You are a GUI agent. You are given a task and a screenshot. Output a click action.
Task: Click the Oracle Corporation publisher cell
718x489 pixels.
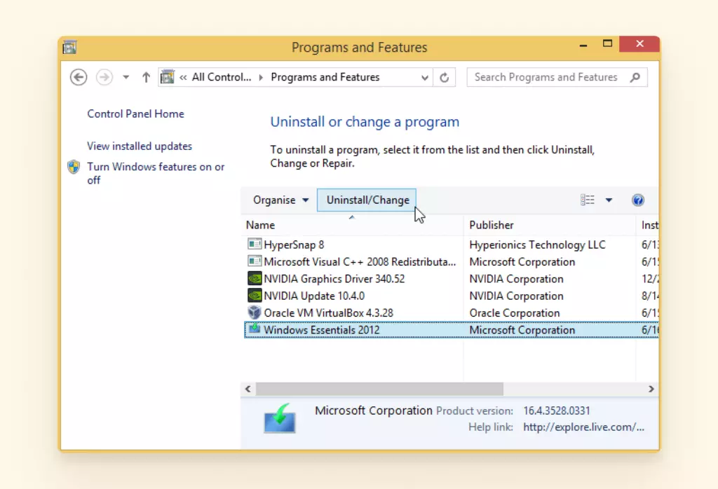[x=514, y=313]
